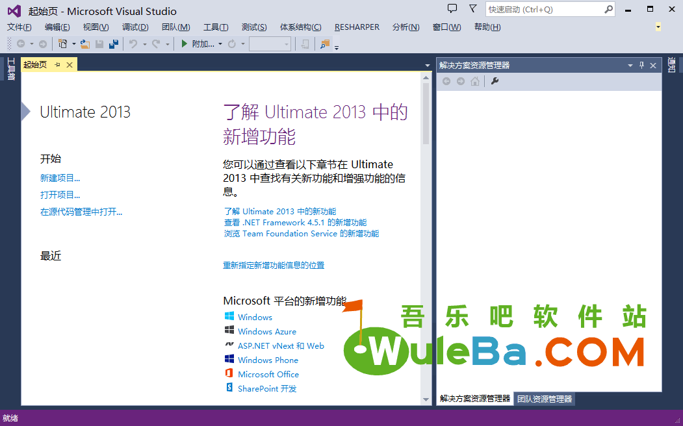683x426 pixels.
Task: Open the 团队(M) menu
Action: (x=175, y=27)
